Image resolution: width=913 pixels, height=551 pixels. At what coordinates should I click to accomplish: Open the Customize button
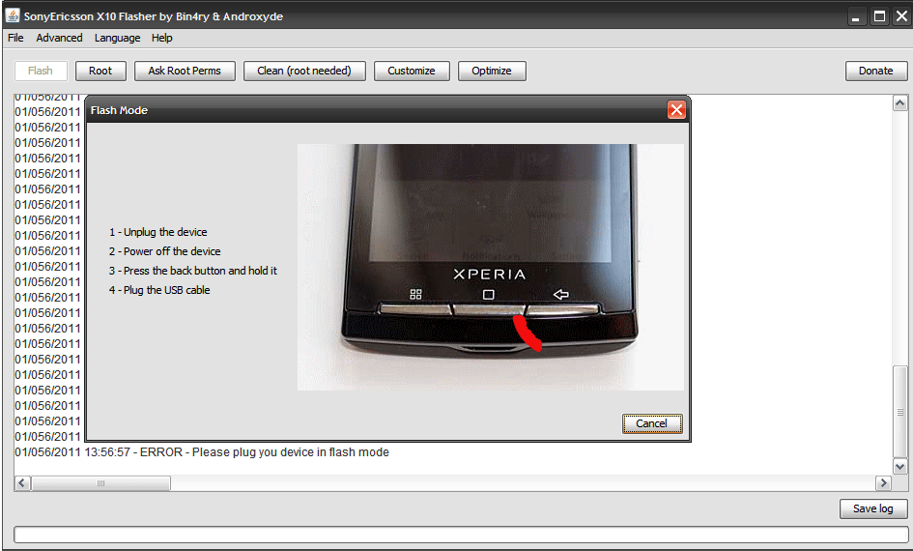[412, 72]
